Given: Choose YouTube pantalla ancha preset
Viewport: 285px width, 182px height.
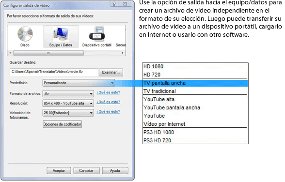Looking at the screenshot, I should [x=195, y=107].
